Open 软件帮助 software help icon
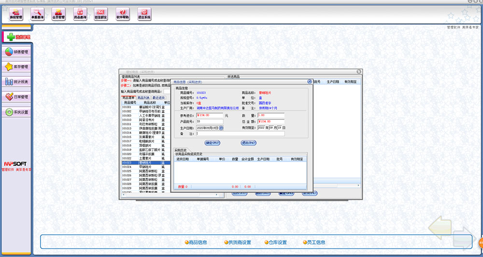Viewport: 483px width, 257px height. tap(123, 14)
